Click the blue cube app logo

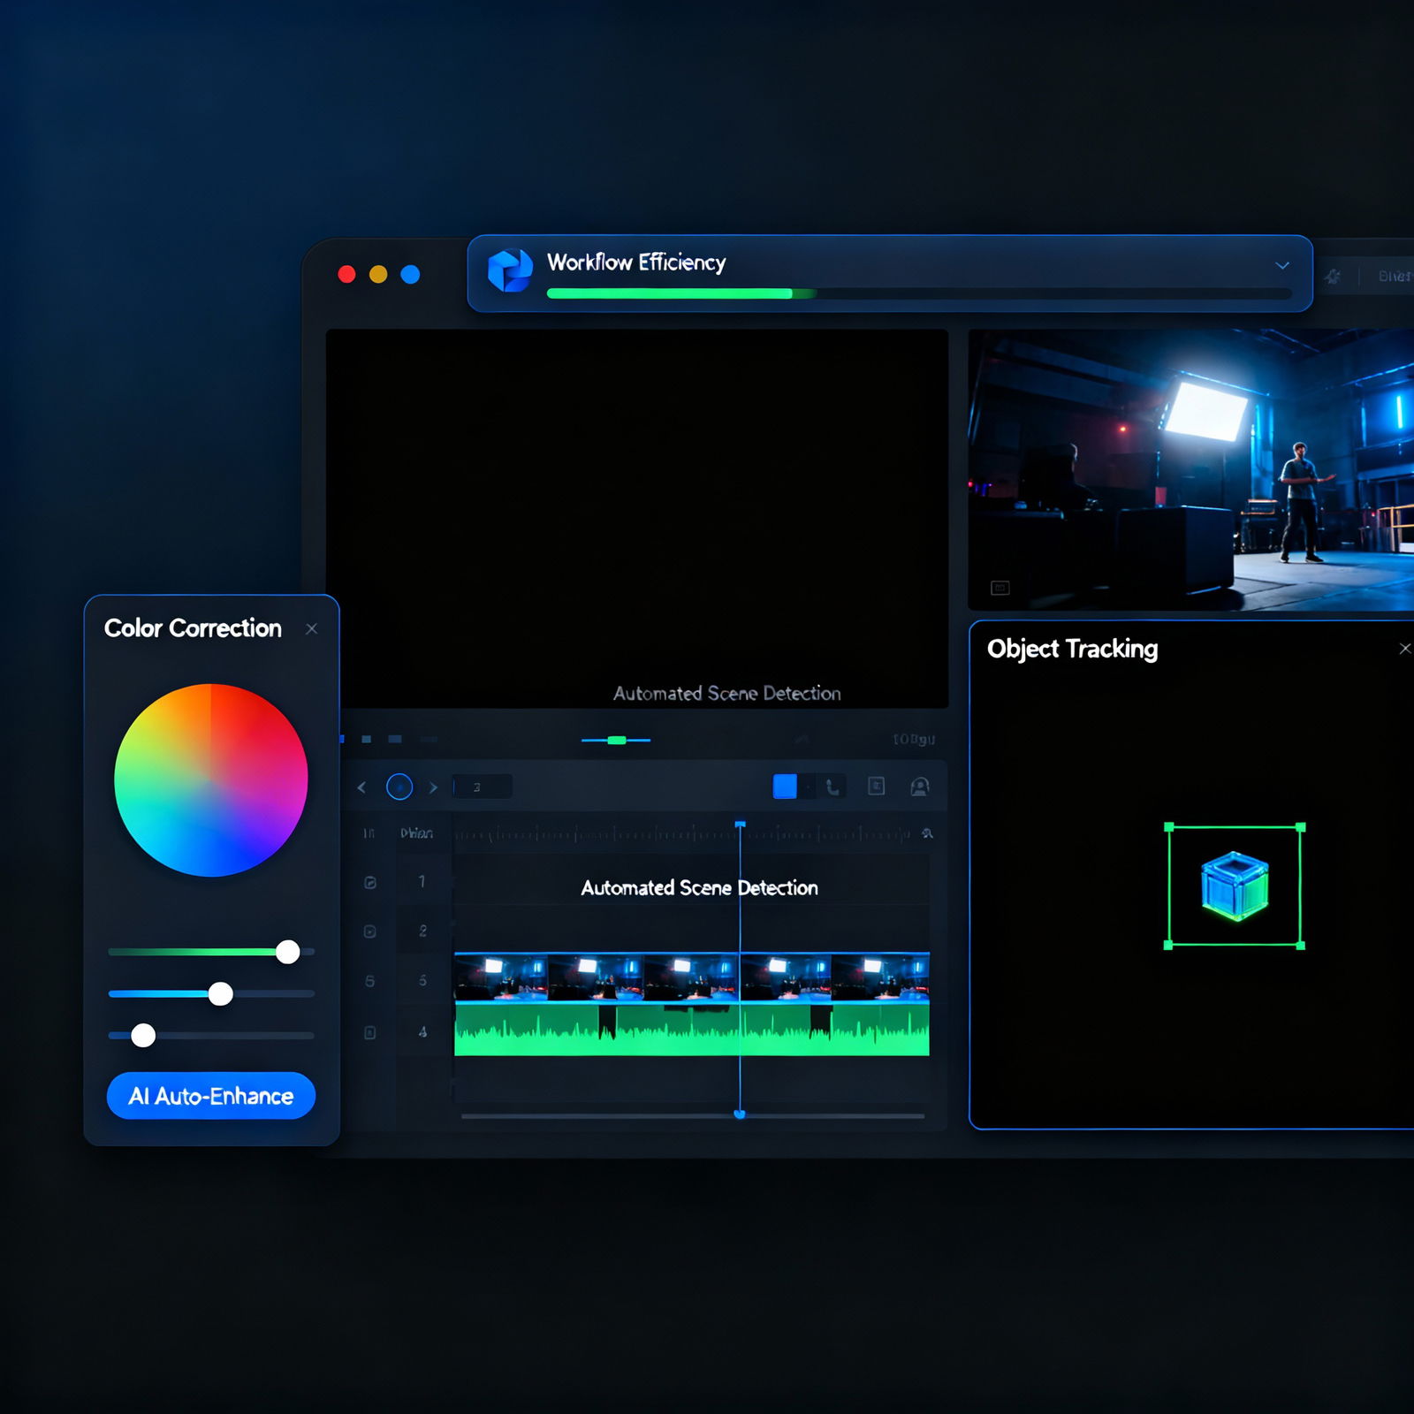coord(510,270)
